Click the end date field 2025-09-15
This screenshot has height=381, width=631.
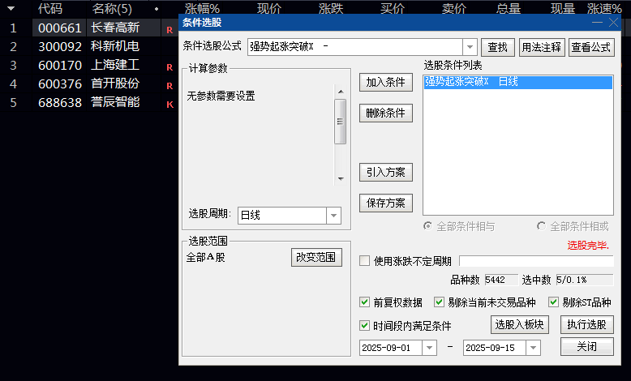[494, 348]
